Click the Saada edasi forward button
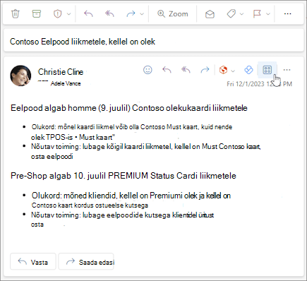The image size is (307, 281). click(x=86, y=261)
